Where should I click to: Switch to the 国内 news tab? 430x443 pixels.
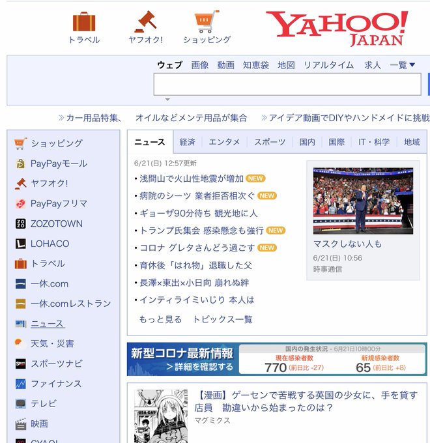click(x=307, y=142)
